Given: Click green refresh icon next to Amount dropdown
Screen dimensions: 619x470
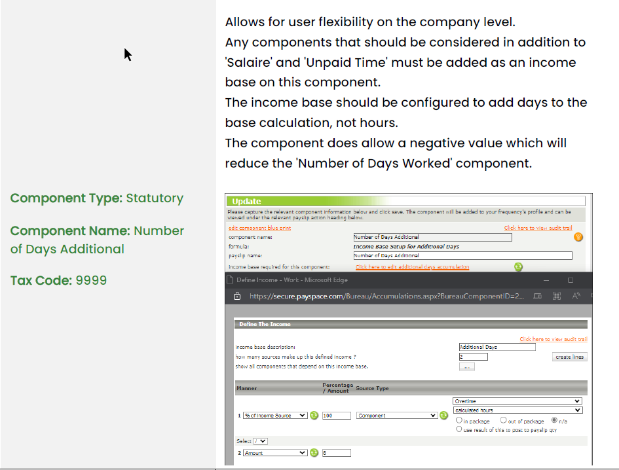Looking at the screenshot, I should coord(314,453).
